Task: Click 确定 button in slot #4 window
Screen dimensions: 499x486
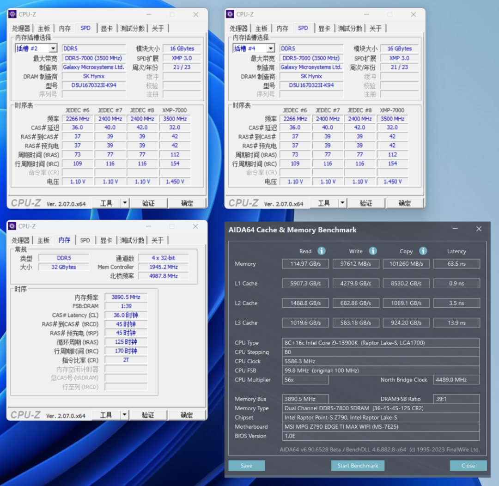Action: [405, 203]
